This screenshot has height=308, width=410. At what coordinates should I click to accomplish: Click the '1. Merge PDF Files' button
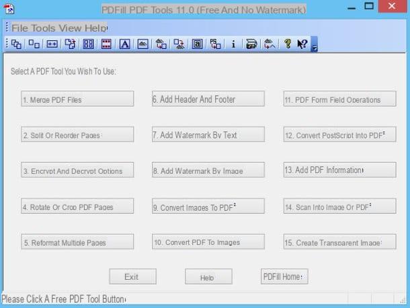pos(77,99)
